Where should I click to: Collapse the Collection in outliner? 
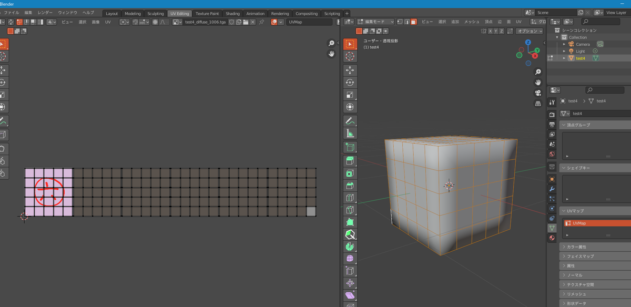click(x=557, y=37)
